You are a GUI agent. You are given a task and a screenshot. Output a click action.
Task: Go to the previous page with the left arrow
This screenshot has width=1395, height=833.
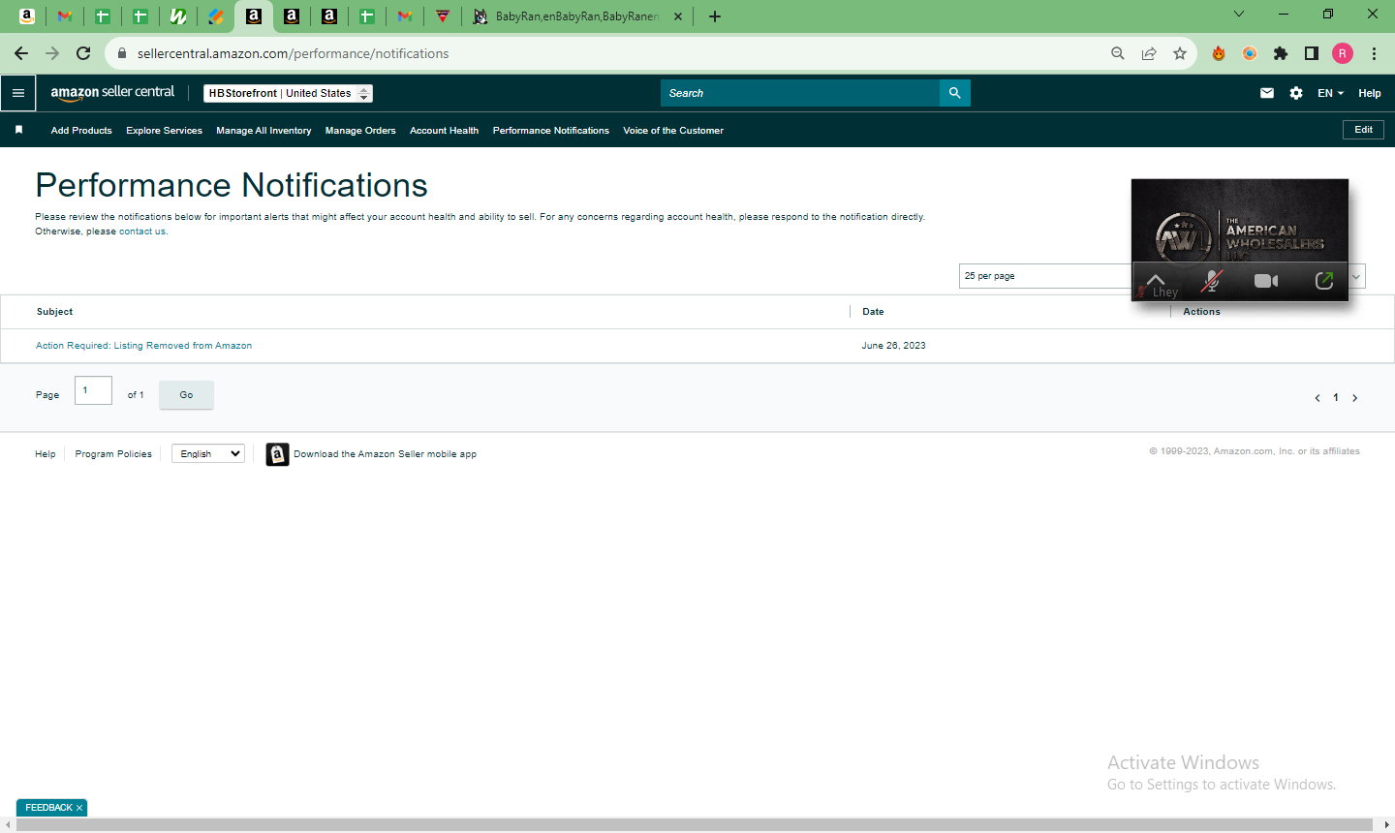pyautogui.click(x=1317, y=398)
